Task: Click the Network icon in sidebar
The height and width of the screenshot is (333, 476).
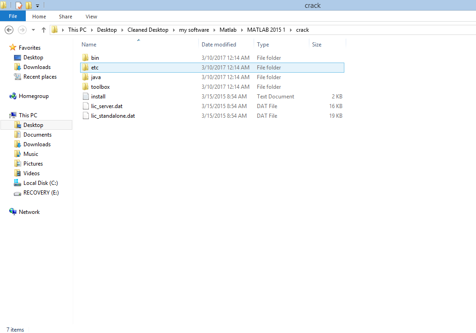Action: [x=13, y=212]
